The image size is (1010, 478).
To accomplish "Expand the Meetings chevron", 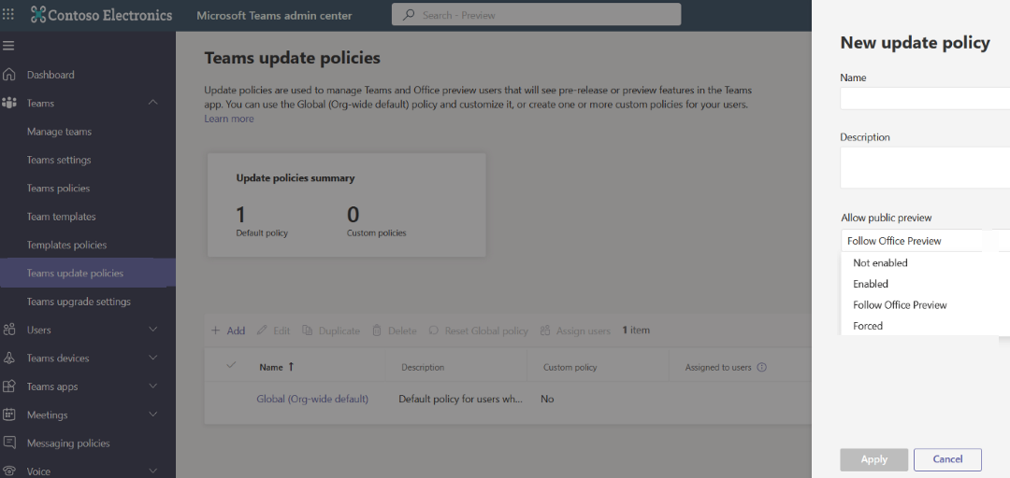I will click(152, 415).
